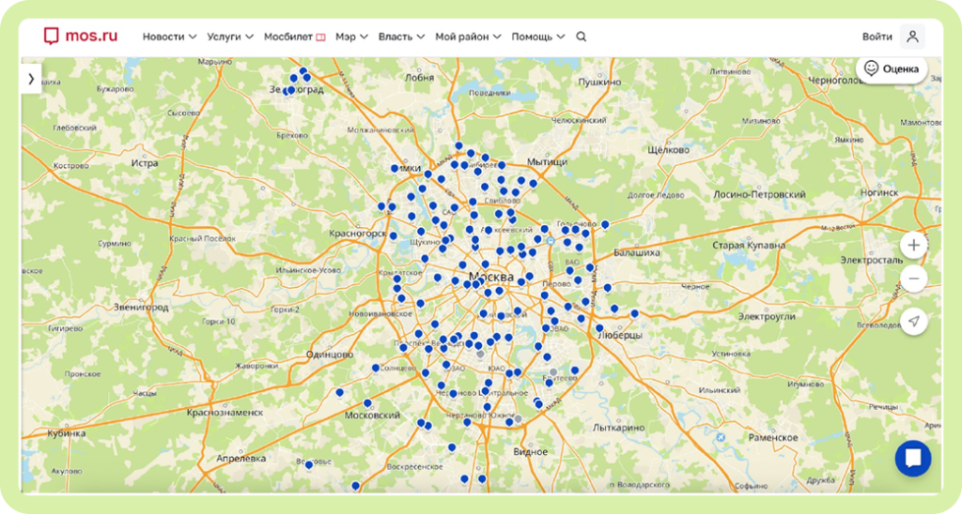This screenshot has height=514, width=962.
Task: Click the Оценка feedback button
Action: coord(892,68)
